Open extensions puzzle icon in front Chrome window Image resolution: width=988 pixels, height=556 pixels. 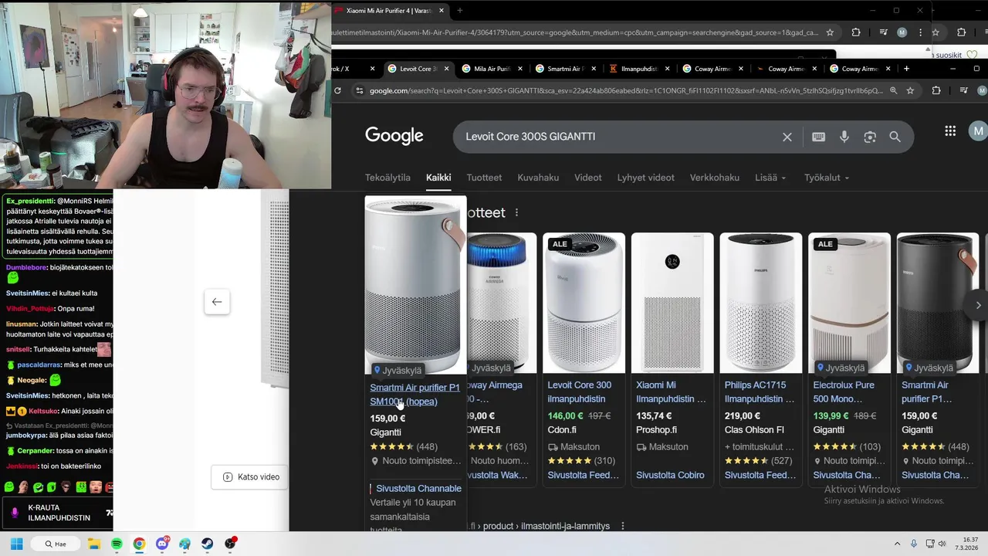[x=936, y=90]
